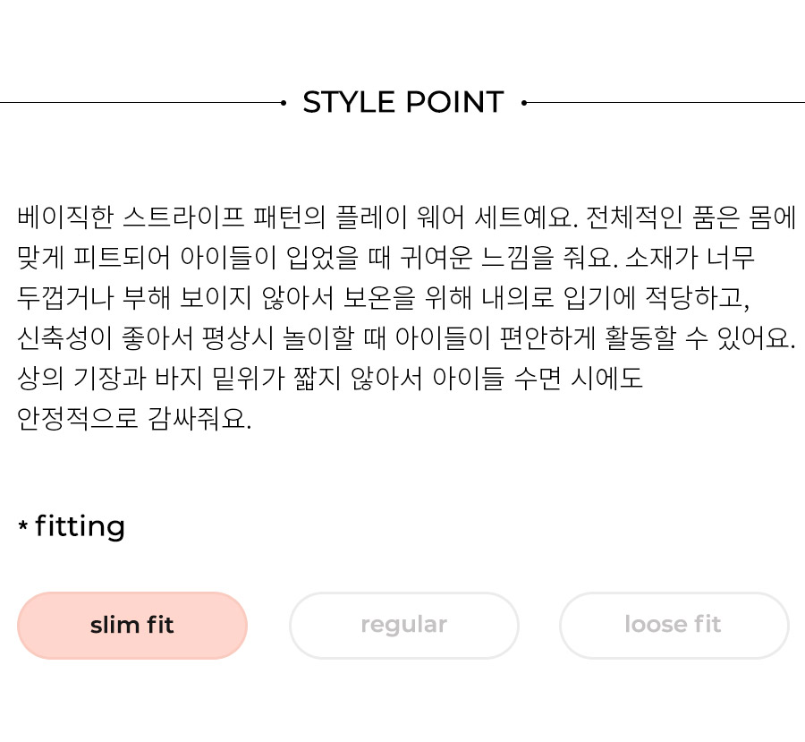Screen dimensions: 805x742
Task: Click the dot right of STYLE POINT
Action: [524, 103]
